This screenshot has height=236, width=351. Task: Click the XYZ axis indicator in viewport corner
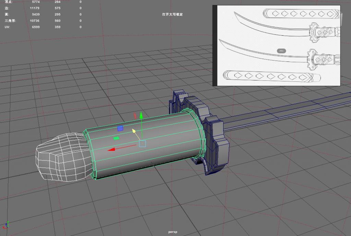[5, 225]
